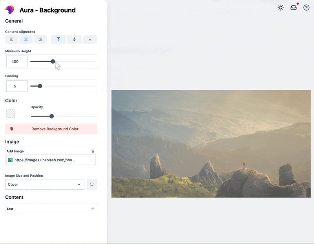Click the Minimum Height slider handle
Image resolution: width=314 pixels, height=244 pixels.
53,61
